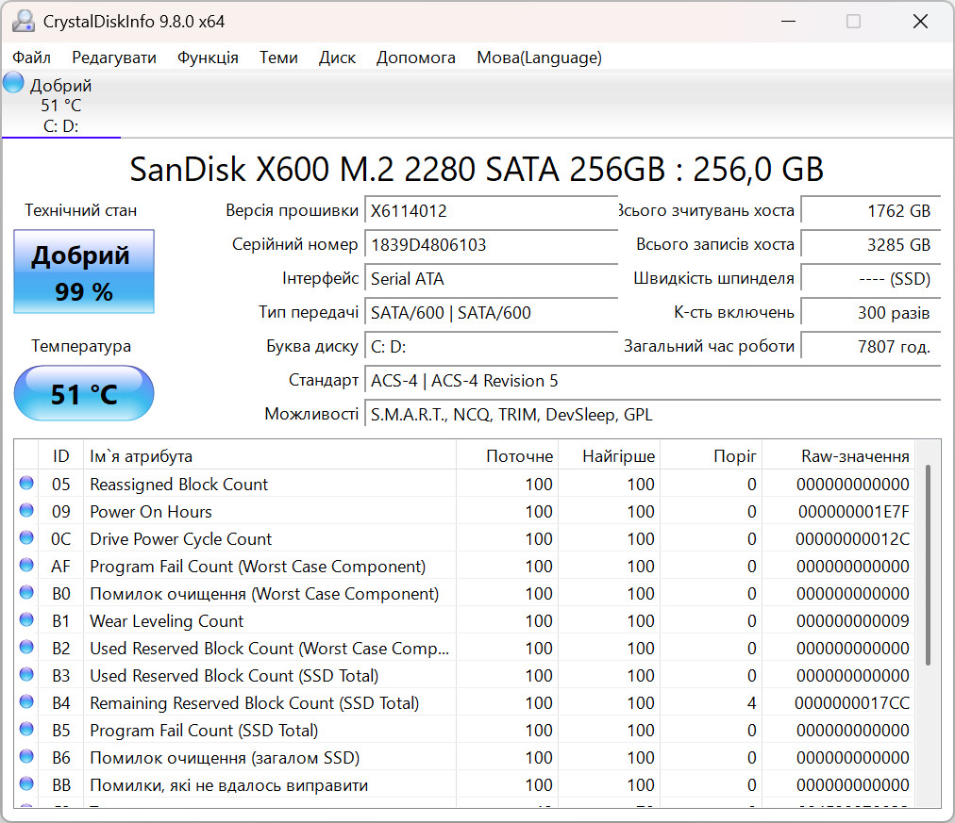955x823 pixels.
Task: Click status orb for attribute BB row
Action: click(x=26, y=784)
